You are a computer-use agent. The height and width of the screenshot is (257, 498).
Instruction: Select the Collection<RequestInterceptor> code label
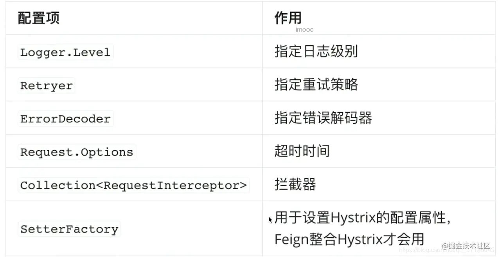(x=134, y=185)
